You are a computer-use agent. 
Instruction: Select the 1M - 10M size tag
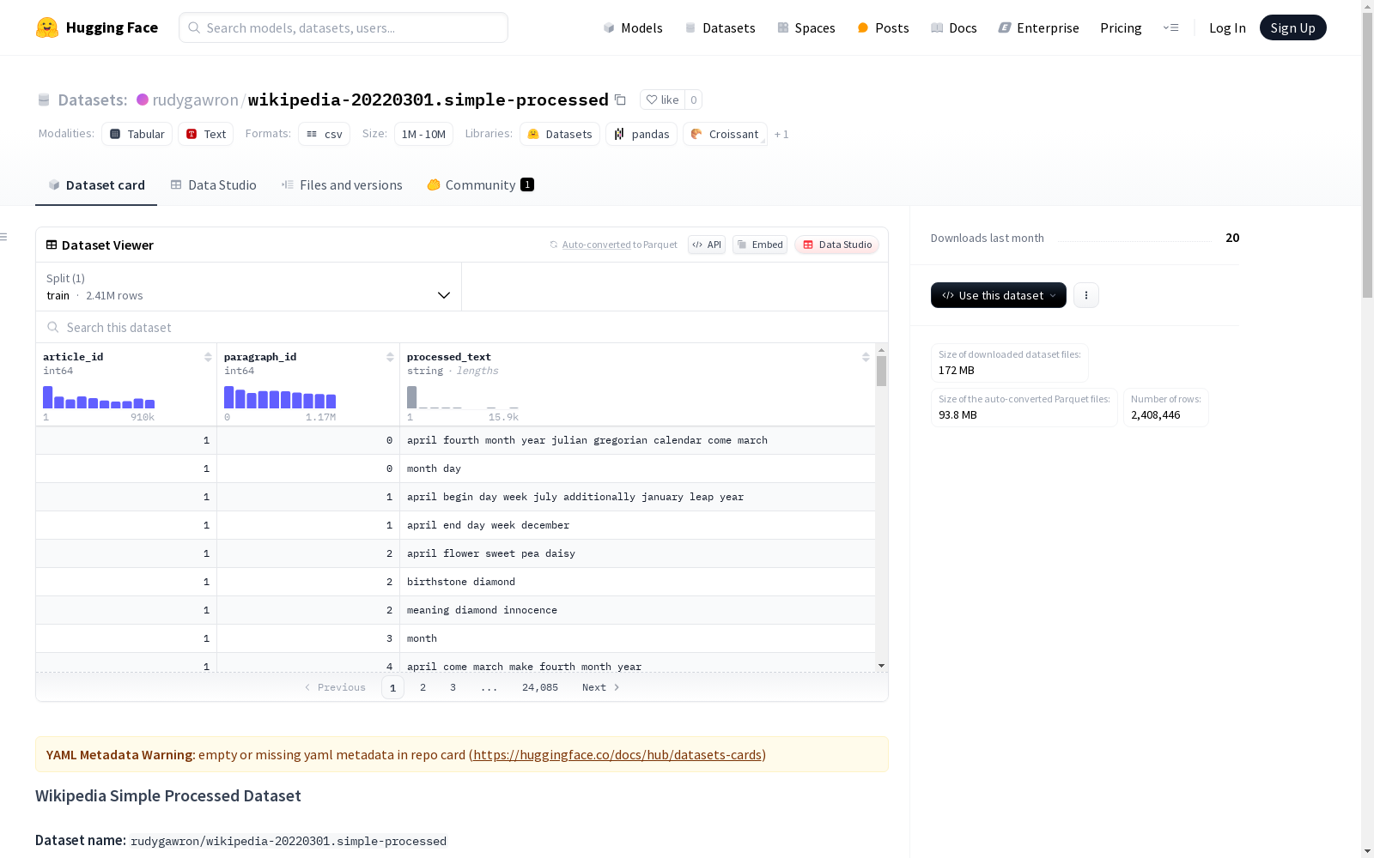point(423,134)
